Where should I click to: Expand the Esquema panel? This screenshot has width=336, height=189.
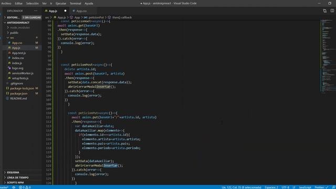13,173
